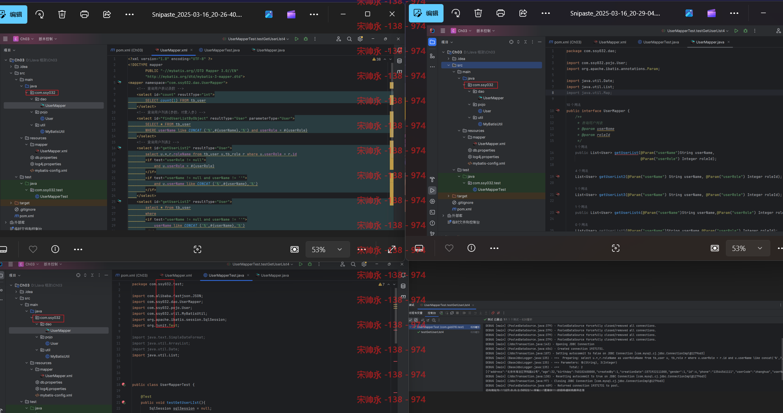Viewport: 783px width, 413px height.
Task: Collapse resources folder in top-right IDE tree
Action: [x=459, y=131]
